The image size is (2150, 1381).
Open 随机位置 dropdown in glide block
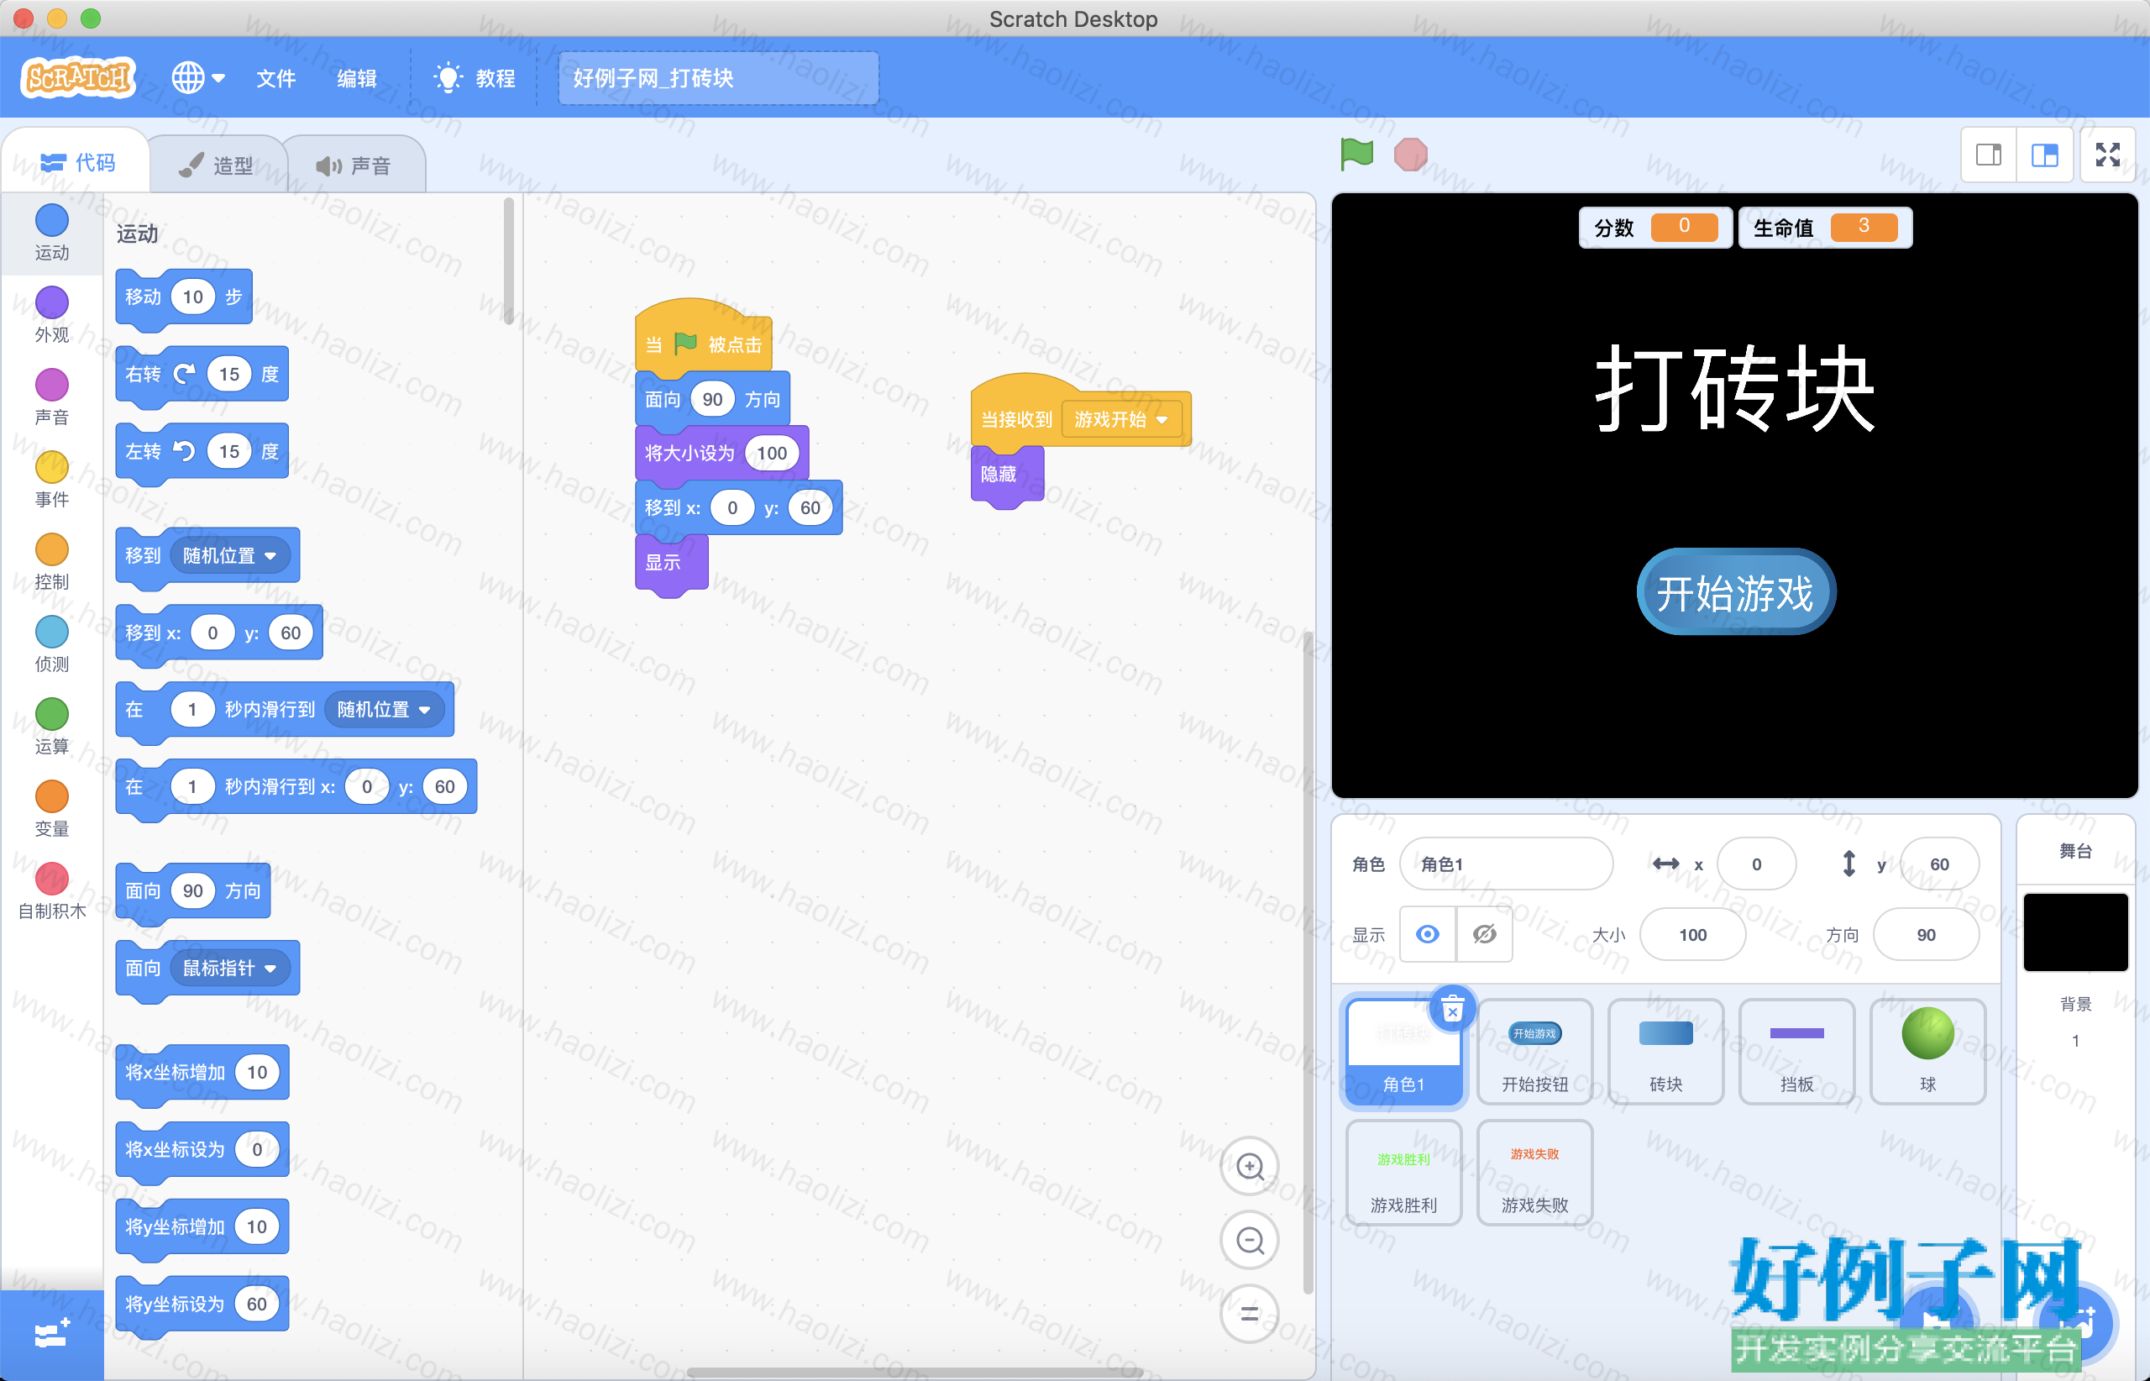384,709
